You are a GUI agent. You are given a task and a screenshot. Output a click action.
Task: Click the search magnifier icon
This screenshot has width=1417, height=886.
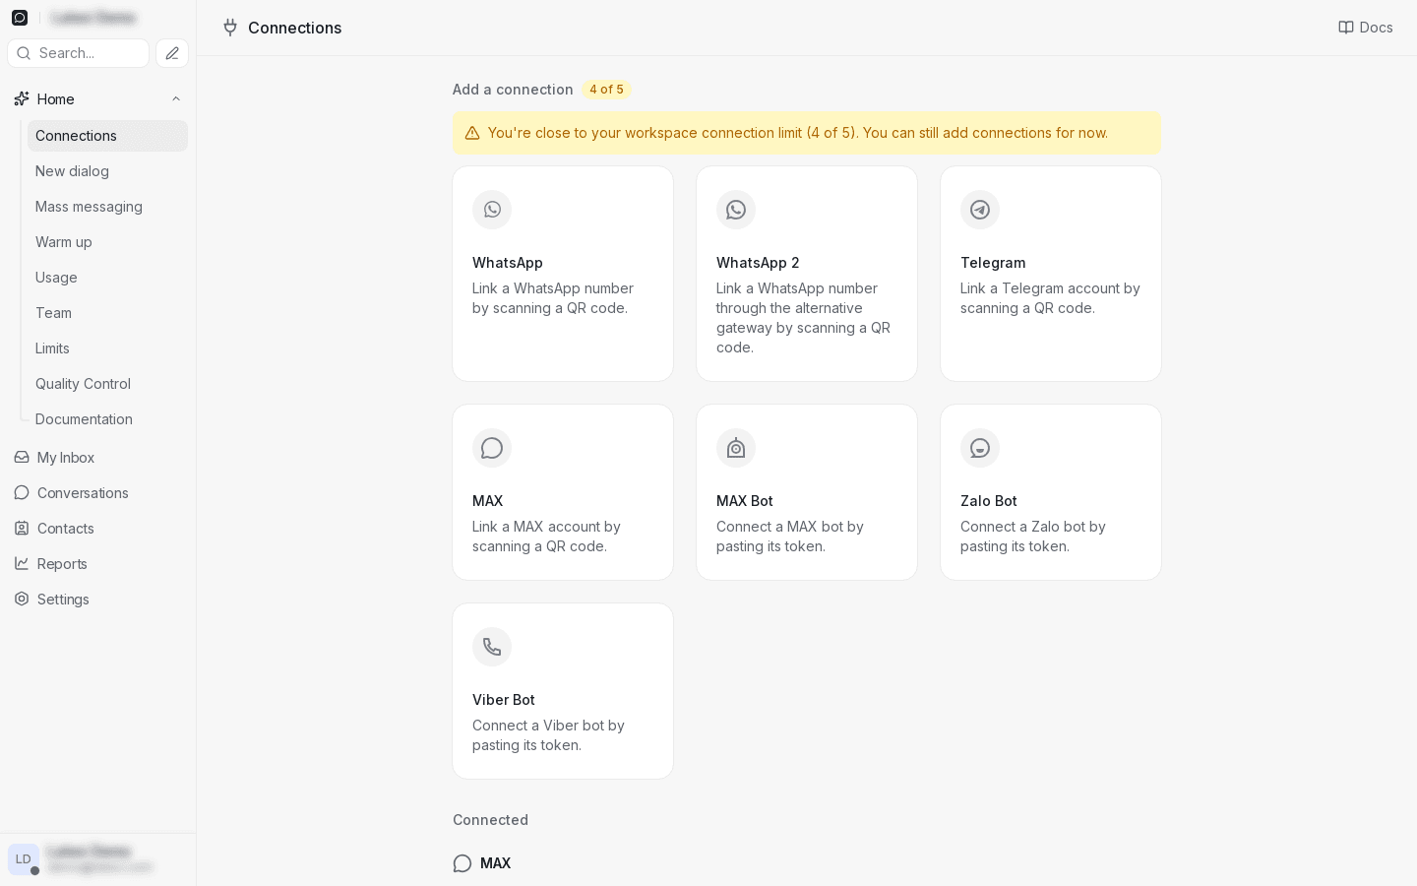point(24,53)
